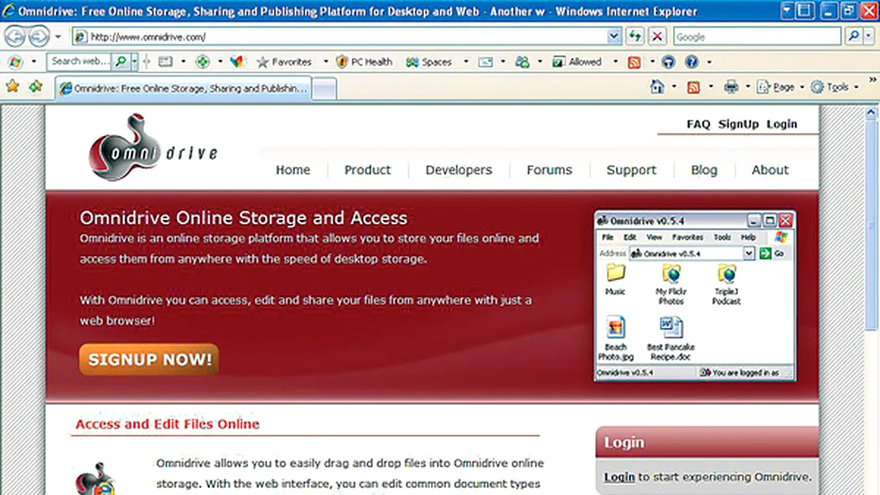Open the Product nav item
Image resolution: width=880 pixels, height=495 pixels.
tap(367, 170)
